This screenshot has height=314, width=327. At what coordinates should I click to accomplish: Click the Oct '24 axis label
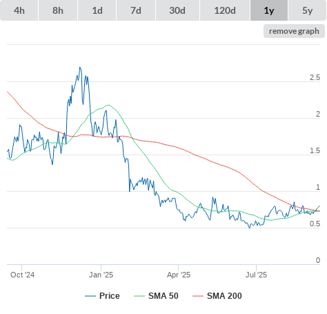coord(22,275)
